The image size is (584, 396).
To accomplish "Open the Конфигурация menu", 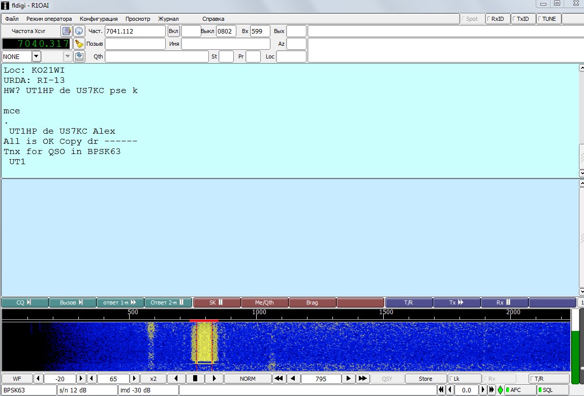I will tap(99, 19).
